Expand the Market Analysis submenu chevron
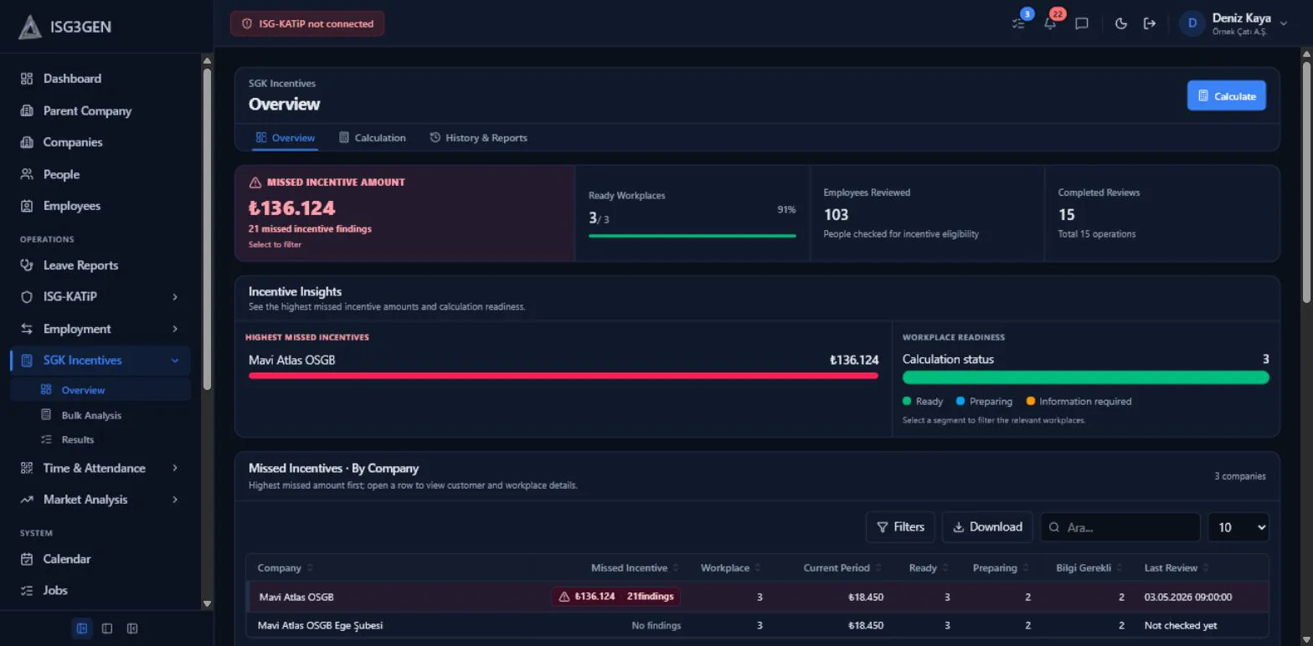The height and width of the screenshot is (646, 1313). pos(175,500)
